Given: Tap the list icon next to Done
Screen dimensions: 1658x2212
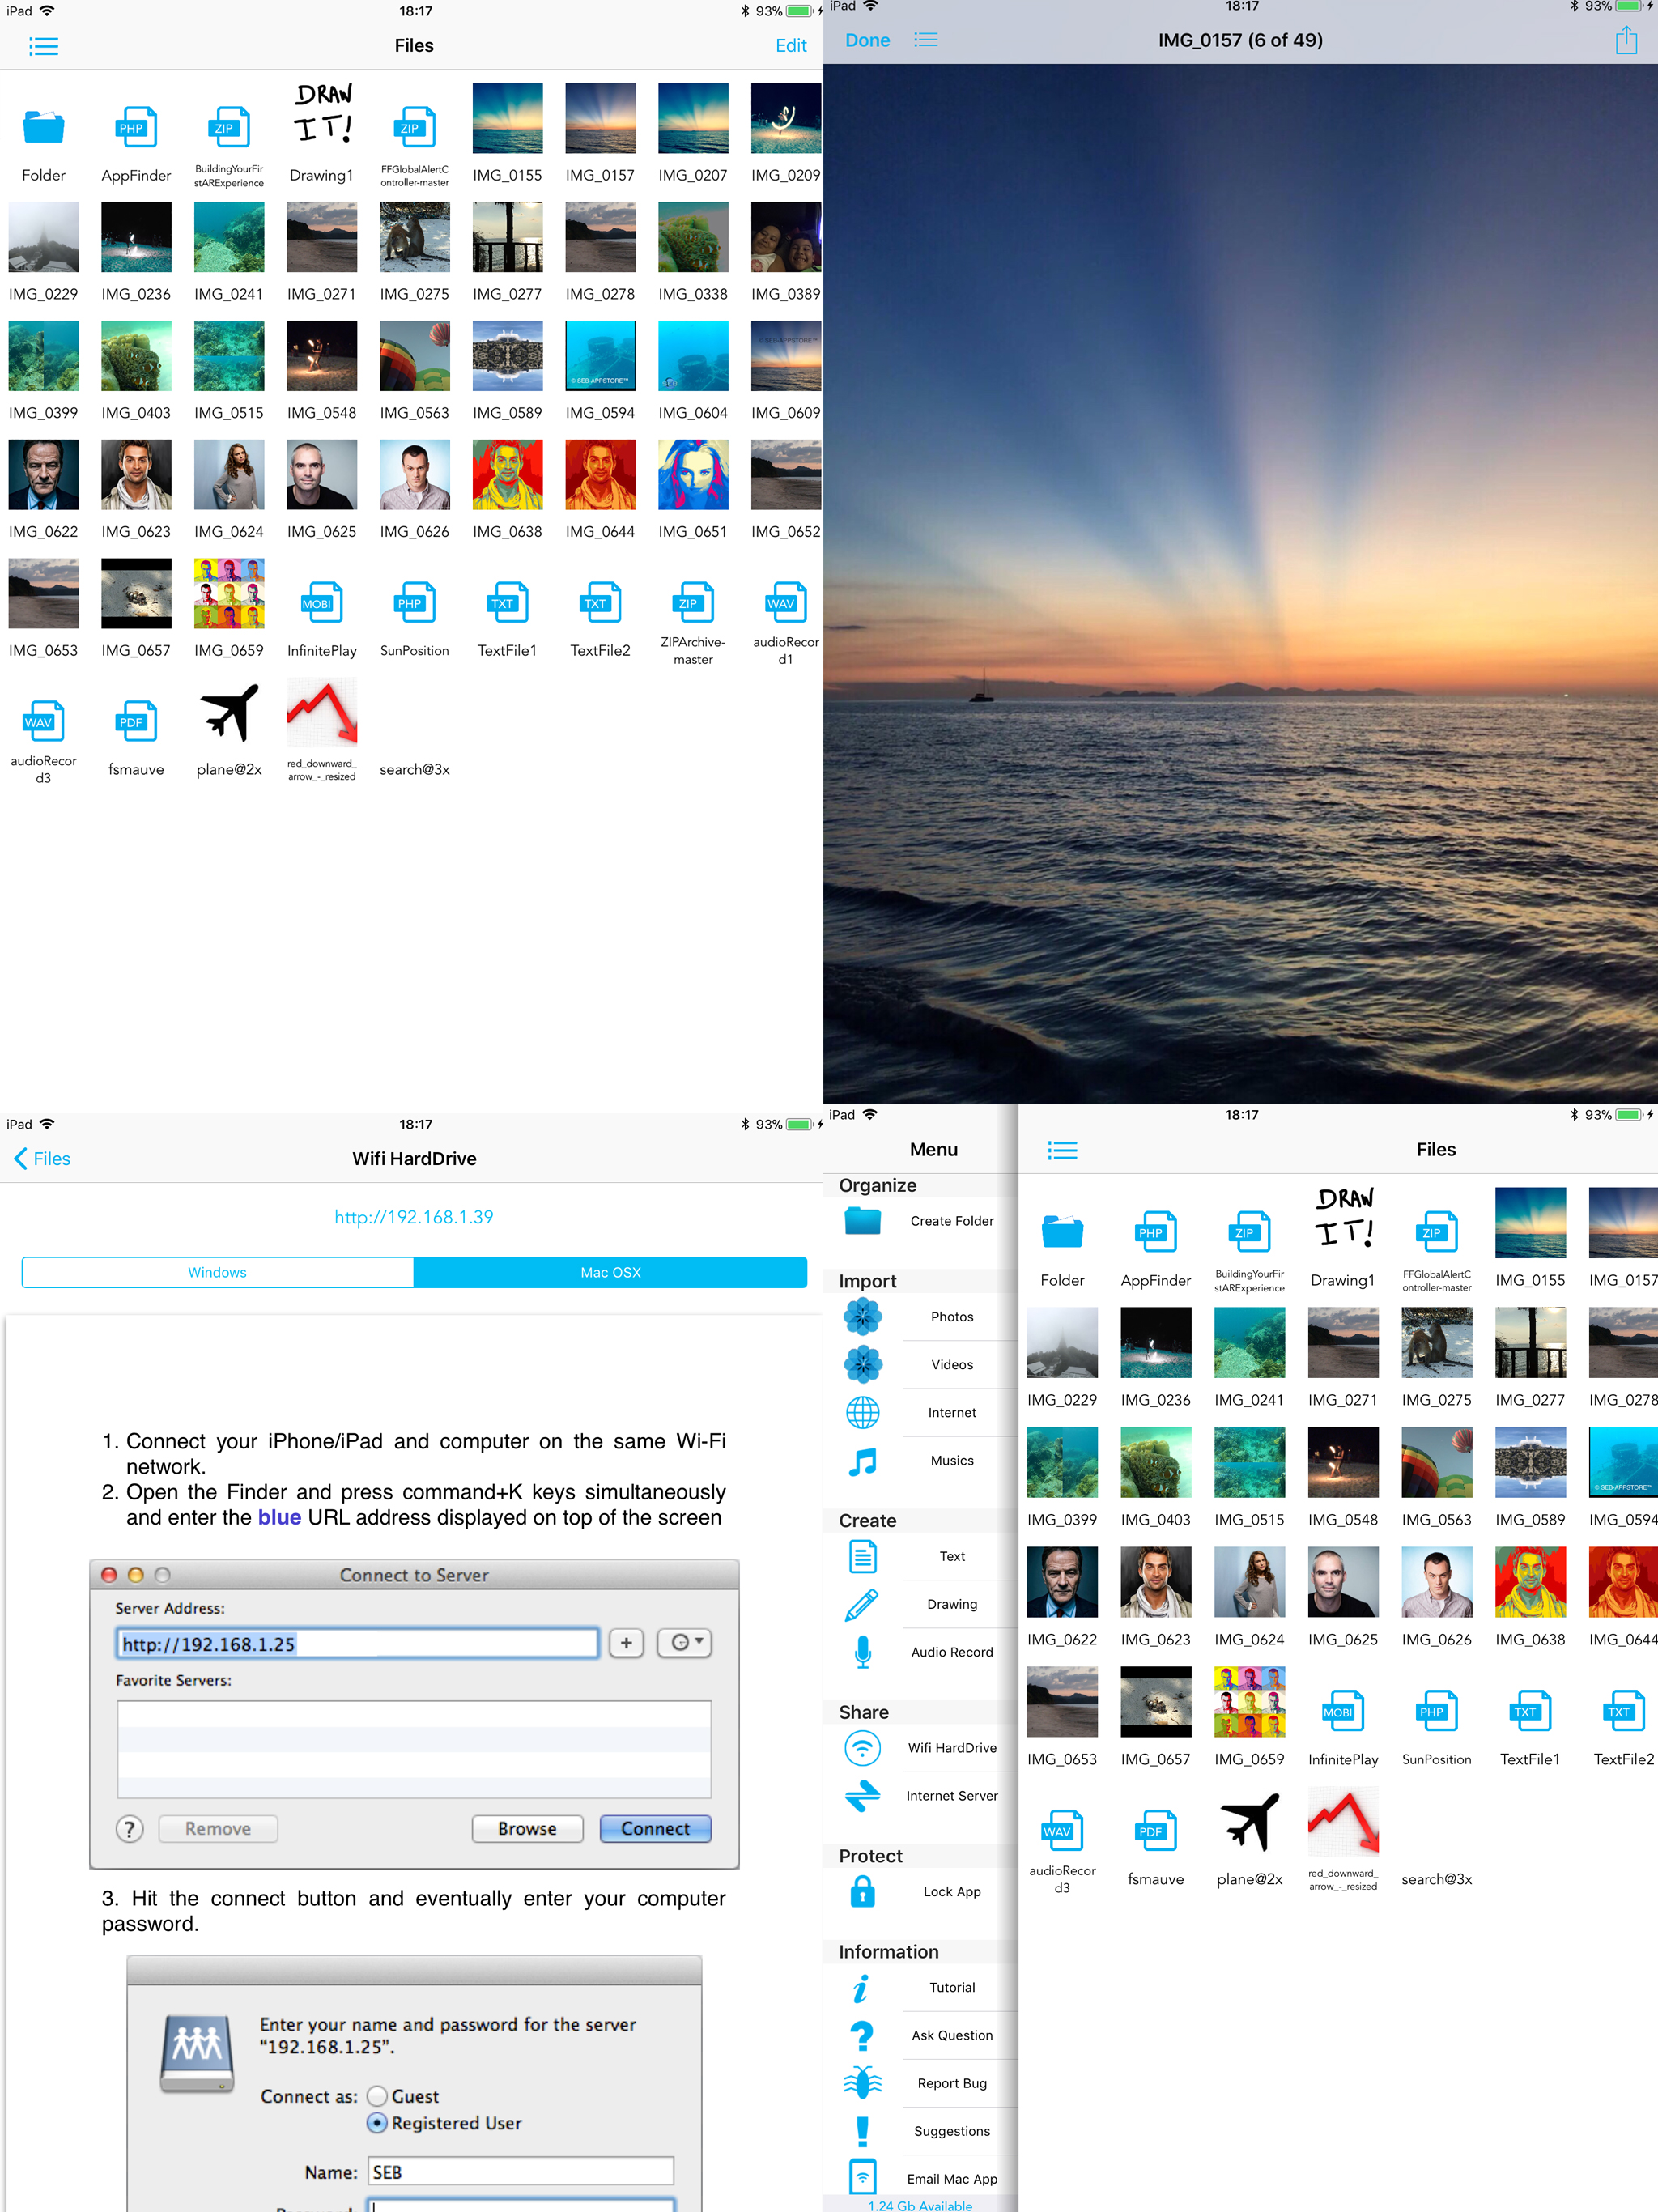Looking at the screenshot, I should (926, 40).
